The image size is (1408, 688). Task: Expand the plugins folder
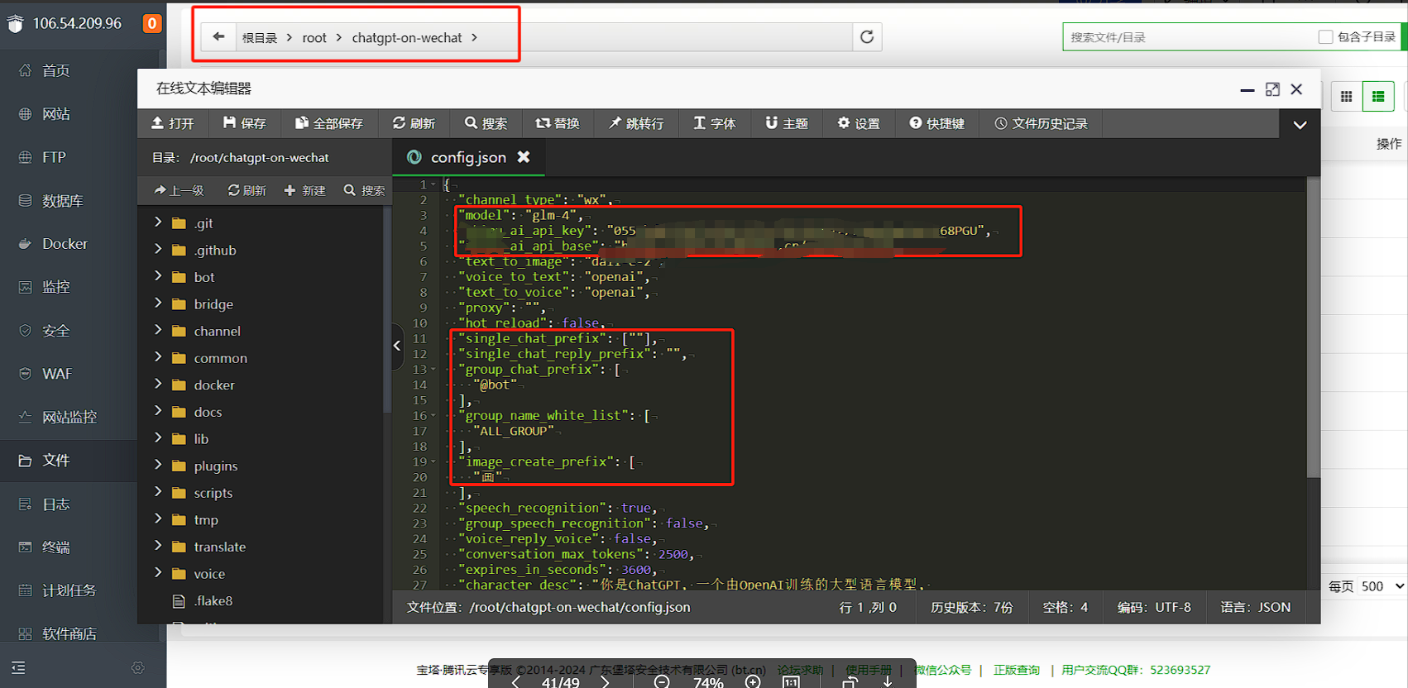coord(158,465)
